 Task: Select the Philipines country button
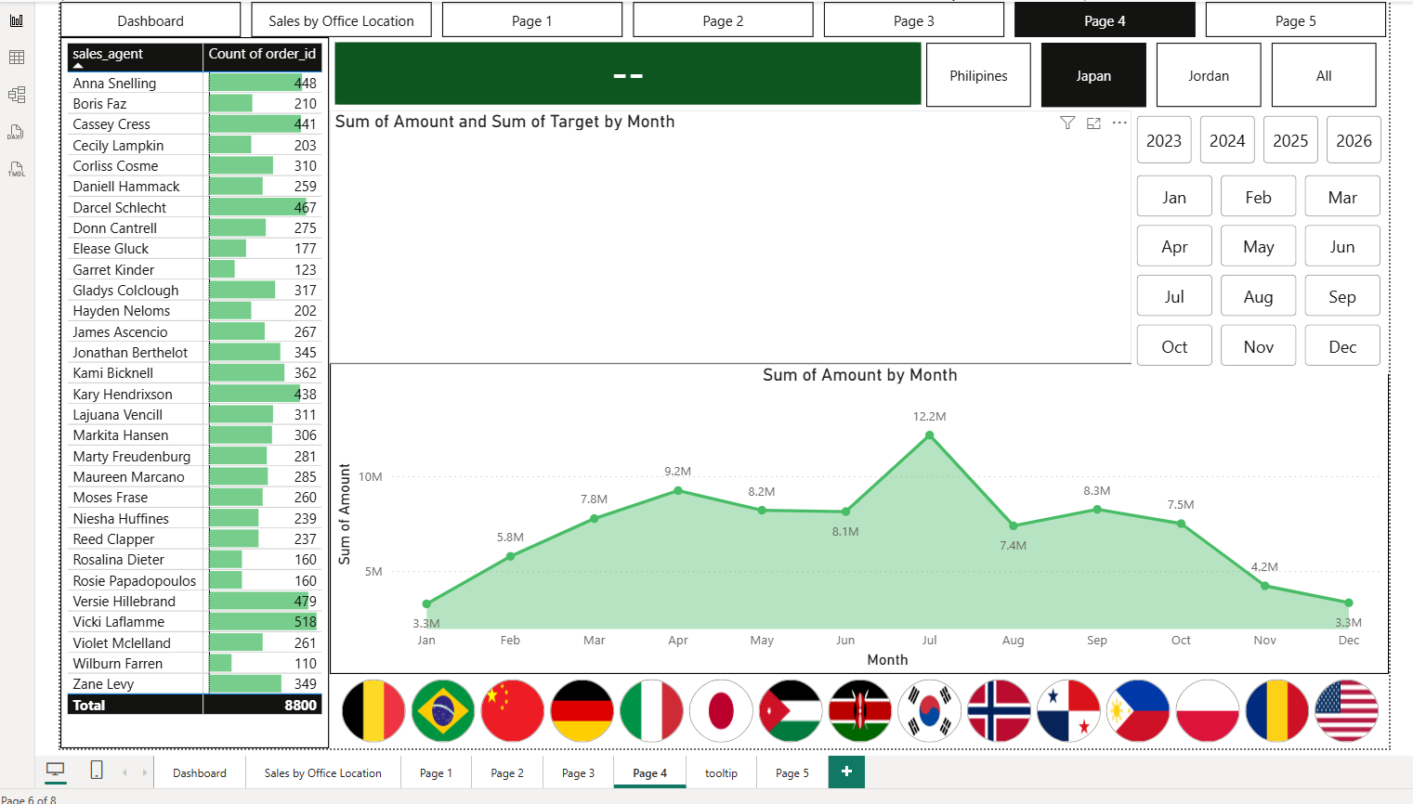pyautogui.click(x=978, y=76)
